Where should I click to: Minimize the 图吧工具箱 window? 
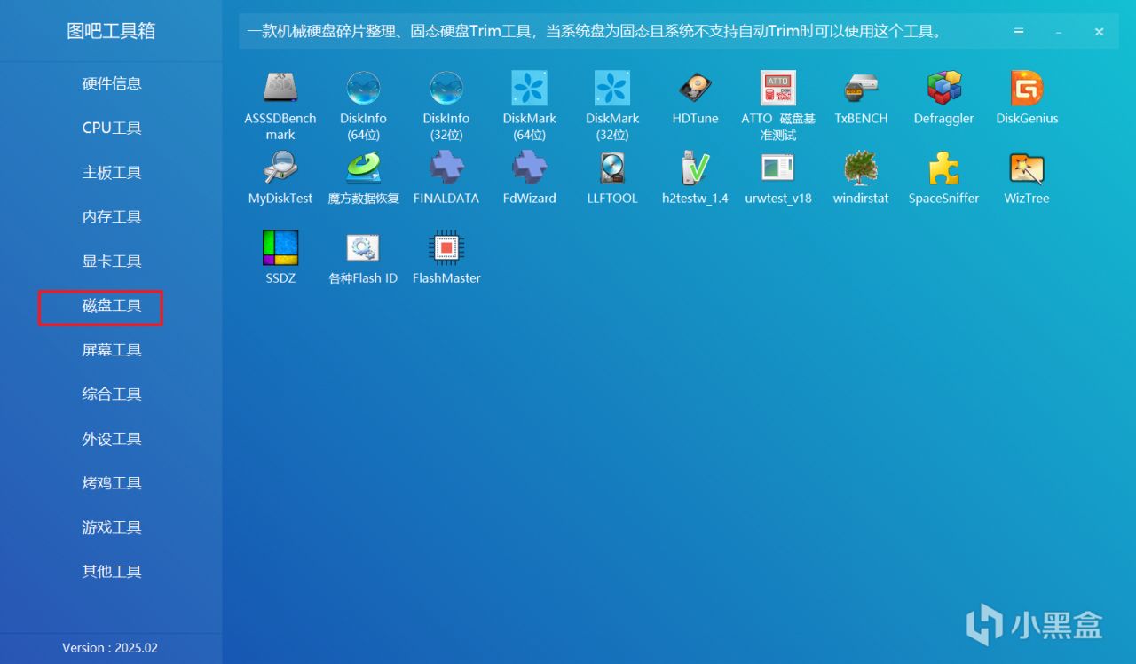(1059, 32)
